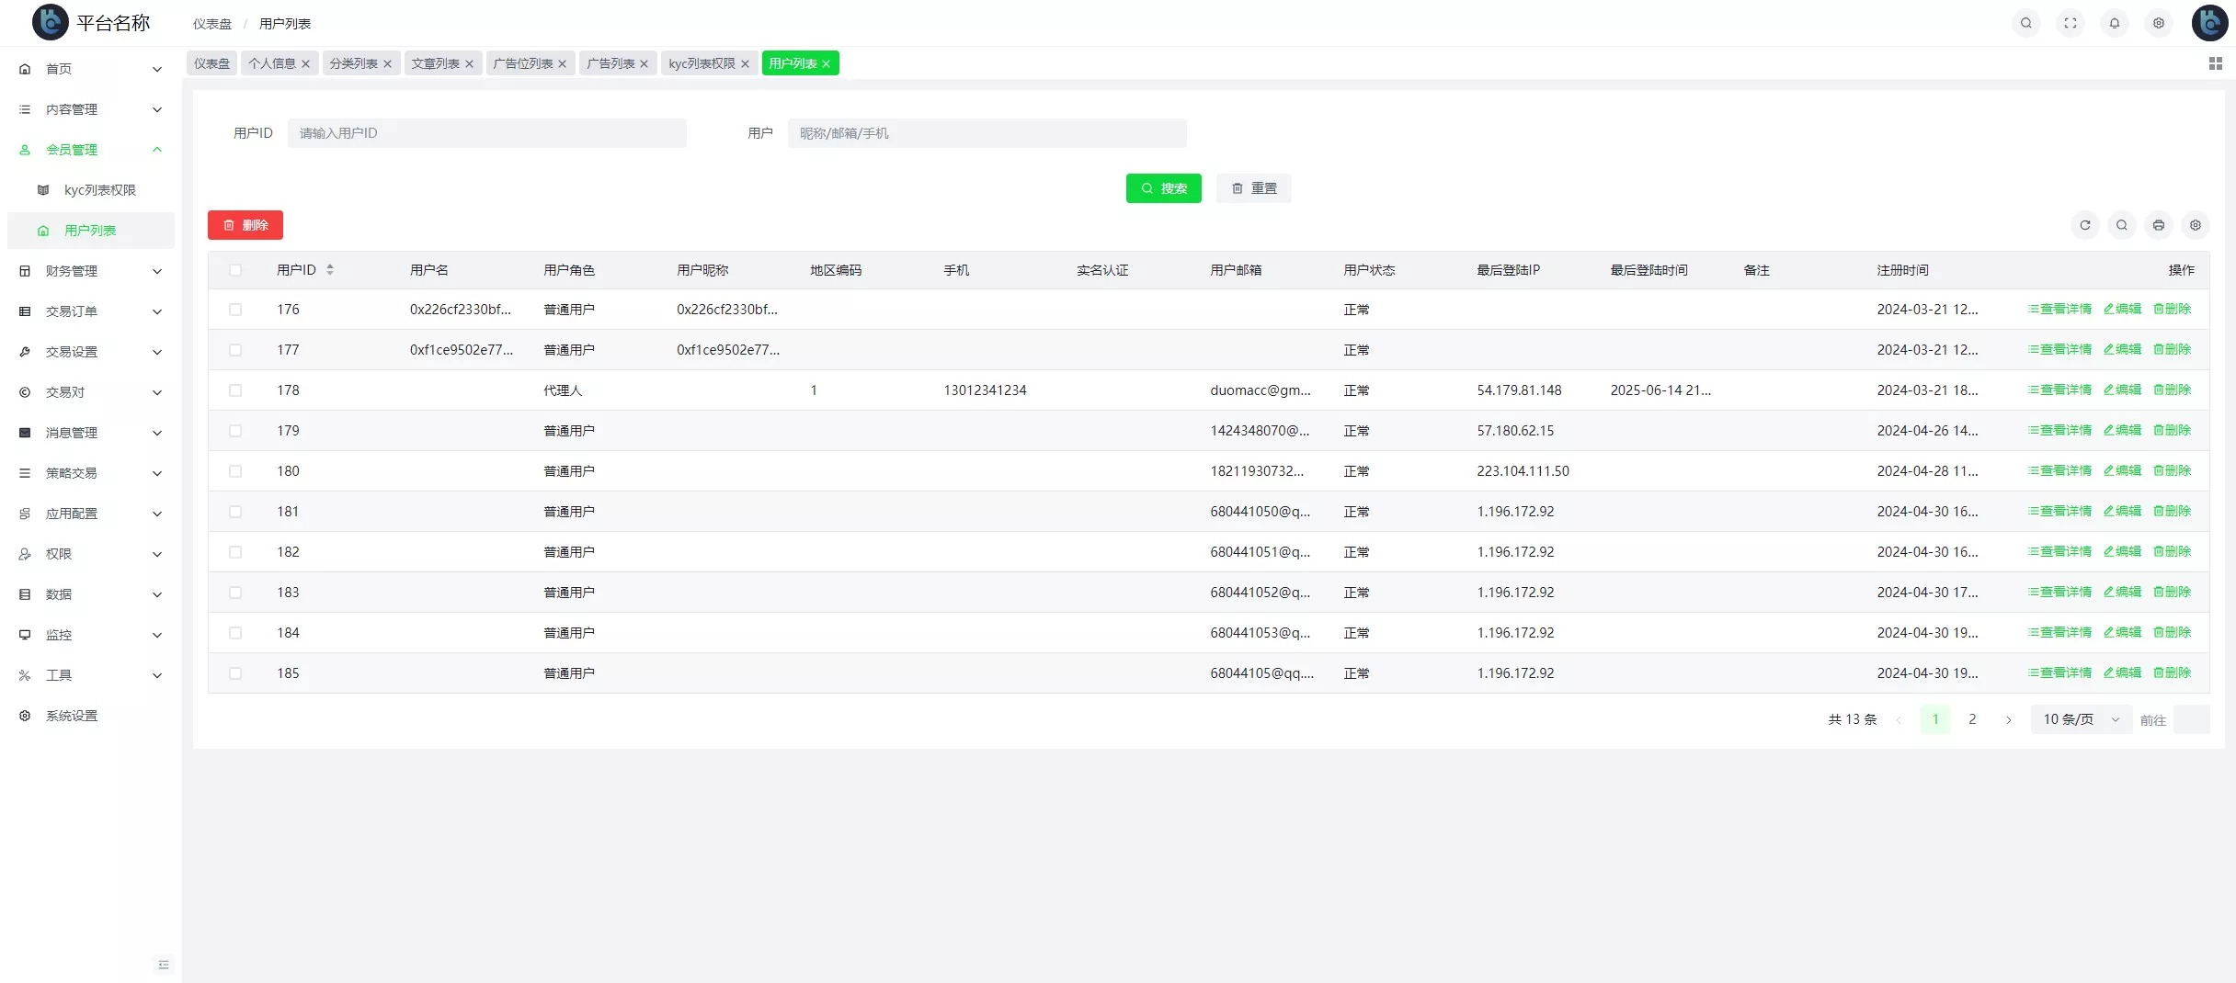Screen dimensions: 2236x983
Task: Check the checkbox for user 178
Action: (235, 390)
